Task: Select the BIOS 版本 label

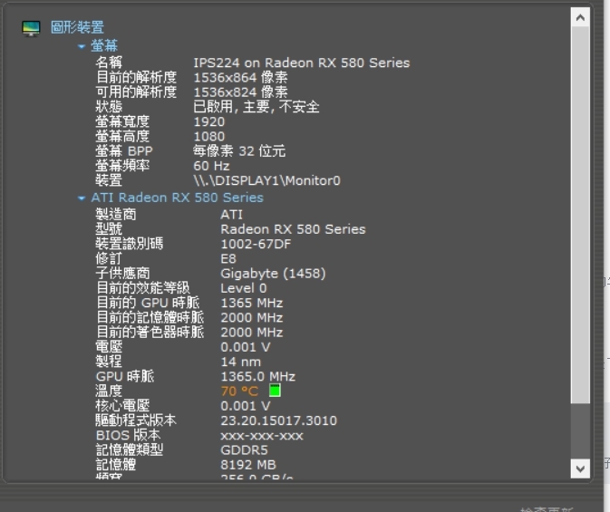Action: (128, 435)
